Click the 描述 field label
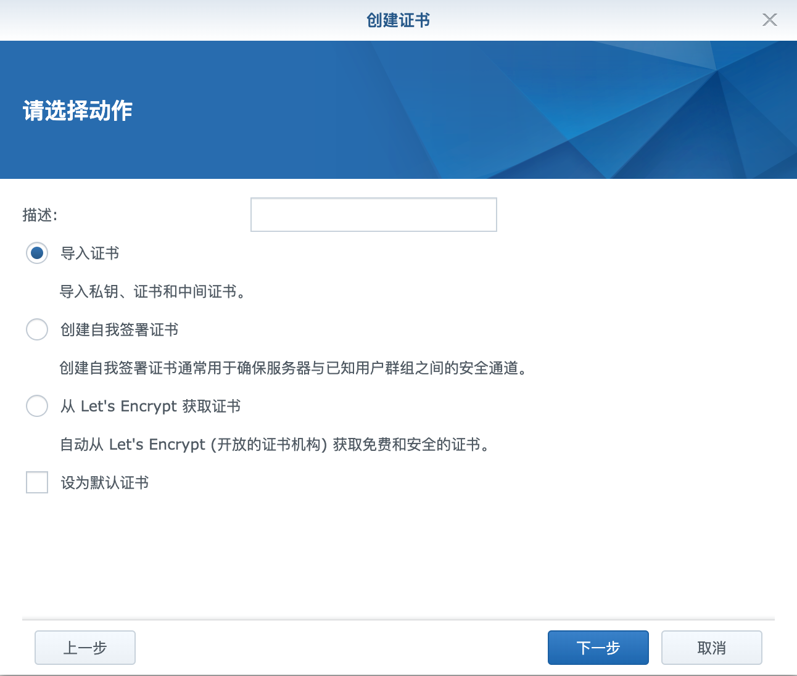The image size is (797, 676). pos(39,214)
